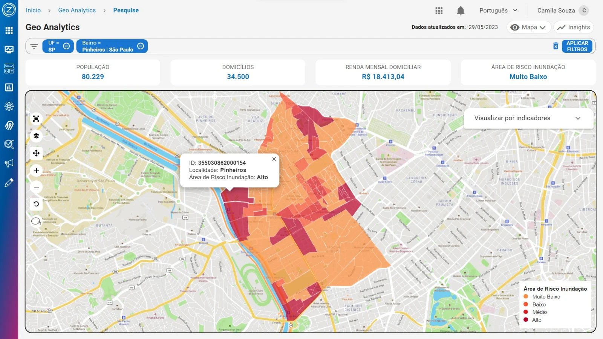Reset the map view with undo arrow

[x=36, y=204]
